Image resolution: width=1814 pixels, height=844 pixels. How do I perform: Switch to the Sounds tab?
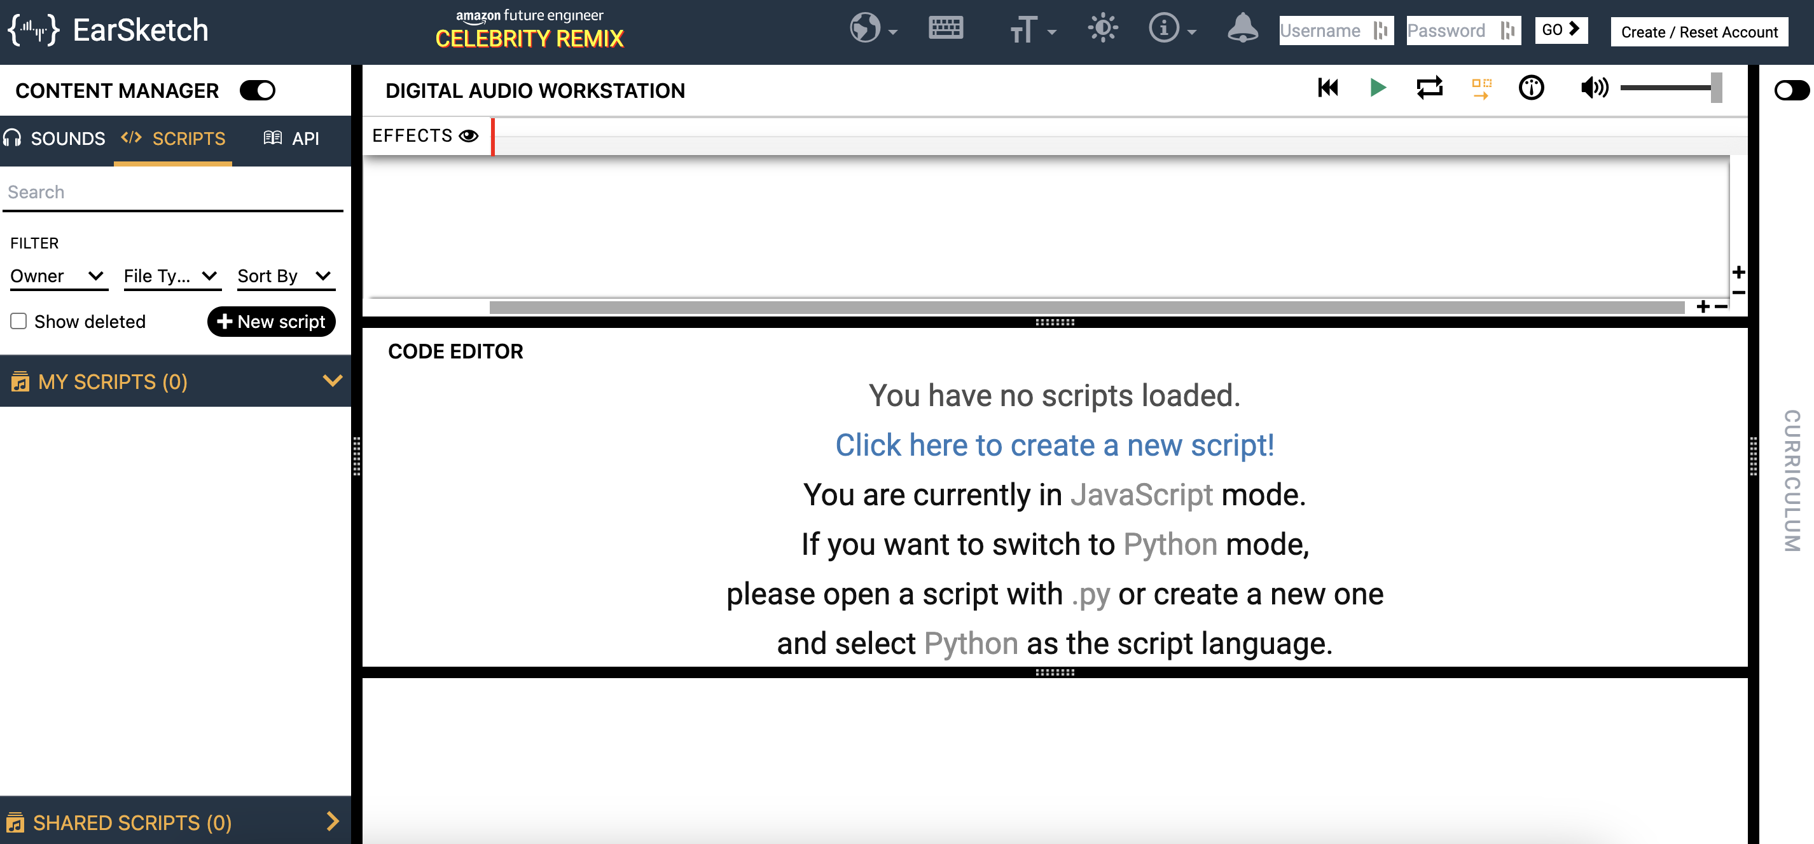[x=55, y=139]
